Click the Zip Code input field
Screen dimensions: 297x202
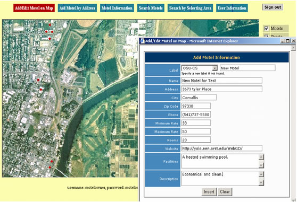tap(196, 106)
